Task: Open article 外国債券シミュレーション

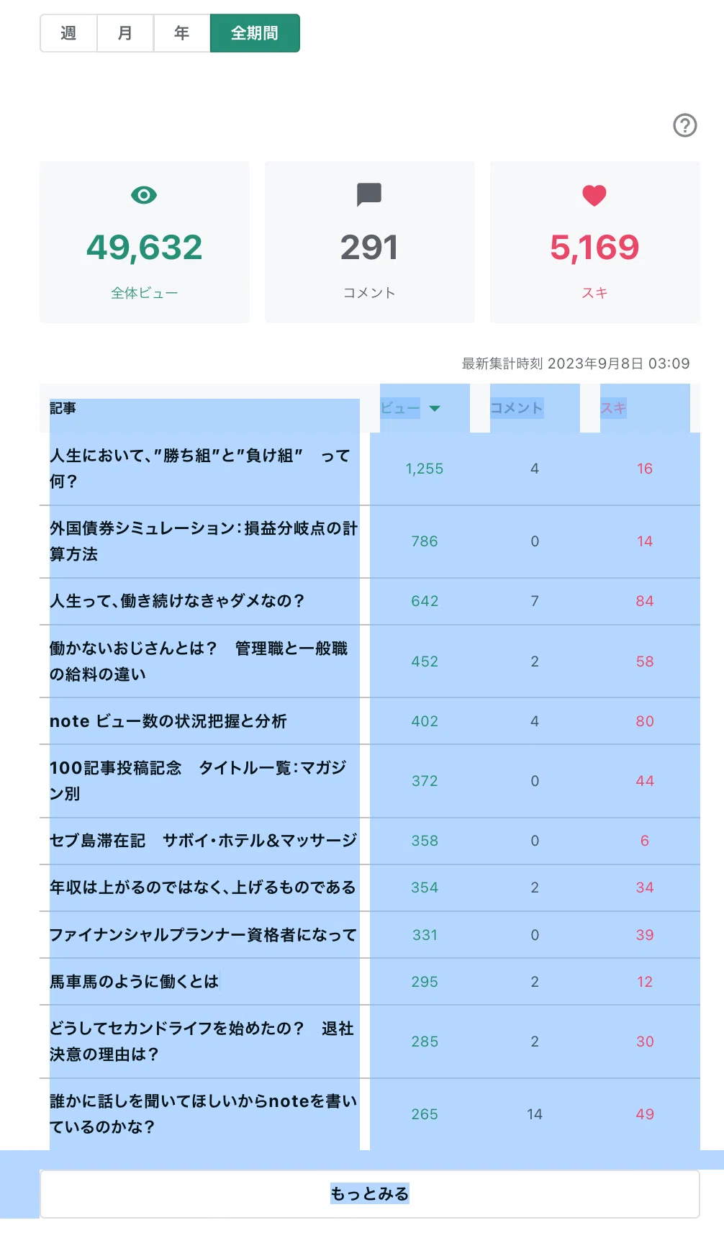Action: [x=204, y=541]
